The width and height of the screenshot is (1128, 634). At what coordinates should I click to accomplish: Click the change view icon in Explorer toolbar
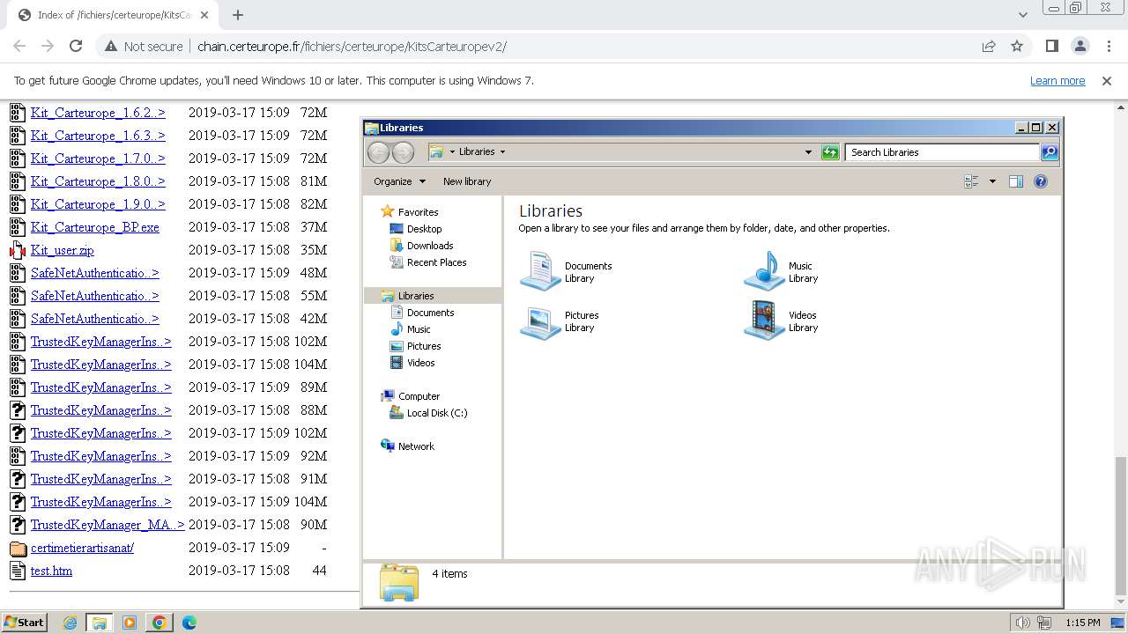(x=972, y=181)
